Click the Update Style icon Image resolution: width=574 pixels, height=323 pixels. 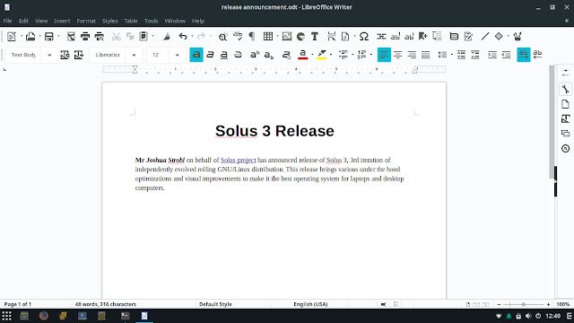65,55
